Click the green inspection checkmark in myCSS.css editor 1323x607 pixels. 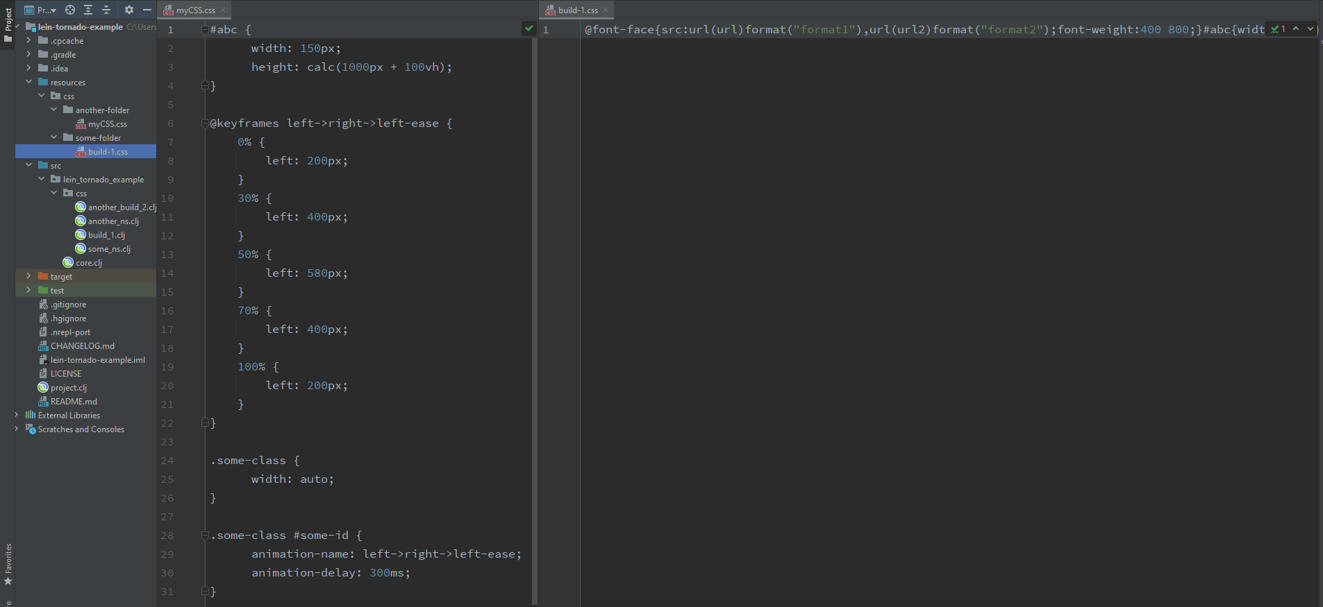coord(529,28)
